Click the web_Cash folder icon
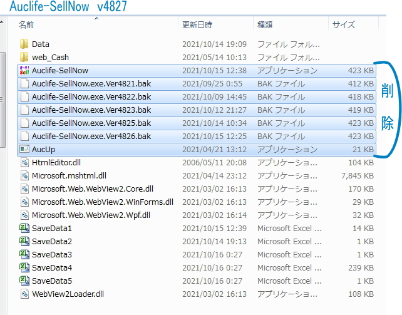The height and width of the screenshot is (315, 402). 24,57
